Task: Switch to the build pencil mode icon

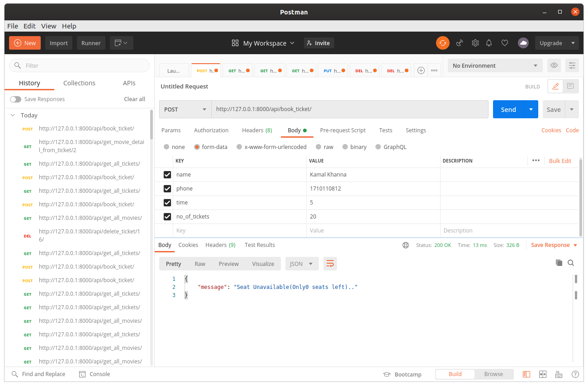Action: pyautogui.click(x=555, y=86)
